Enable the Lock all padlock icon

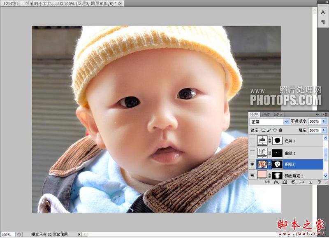(x=280, y=130)
